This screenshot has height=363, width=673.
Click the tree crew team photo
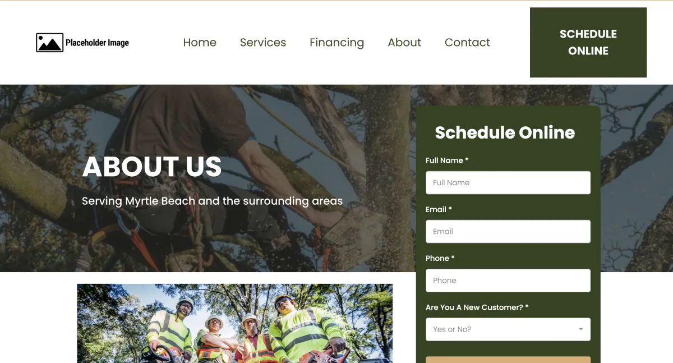[234, 323]
